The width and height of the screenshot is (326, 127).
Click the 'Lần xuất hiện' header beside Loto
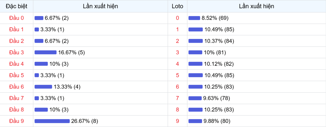pyautogui.click(x=256, y=6)
